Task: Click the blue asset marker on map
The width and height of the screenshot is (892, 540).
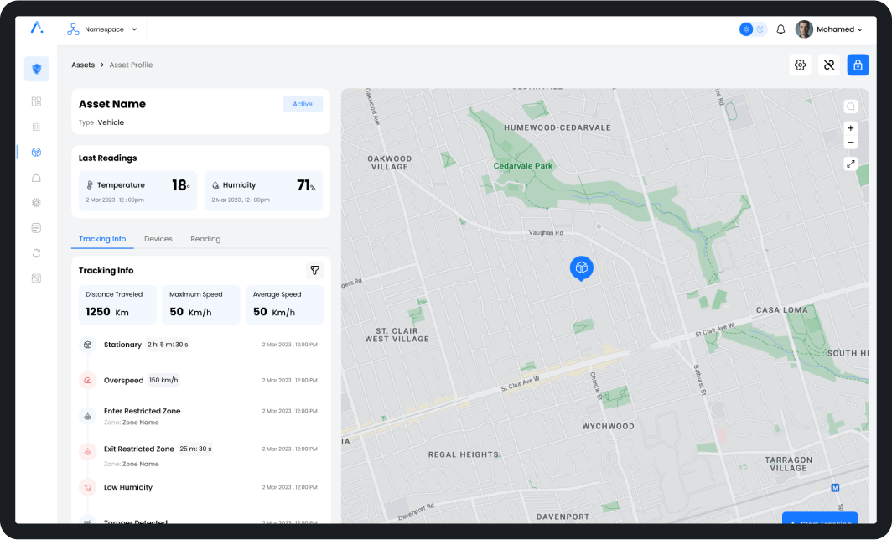Action: [x=582, y=268]
